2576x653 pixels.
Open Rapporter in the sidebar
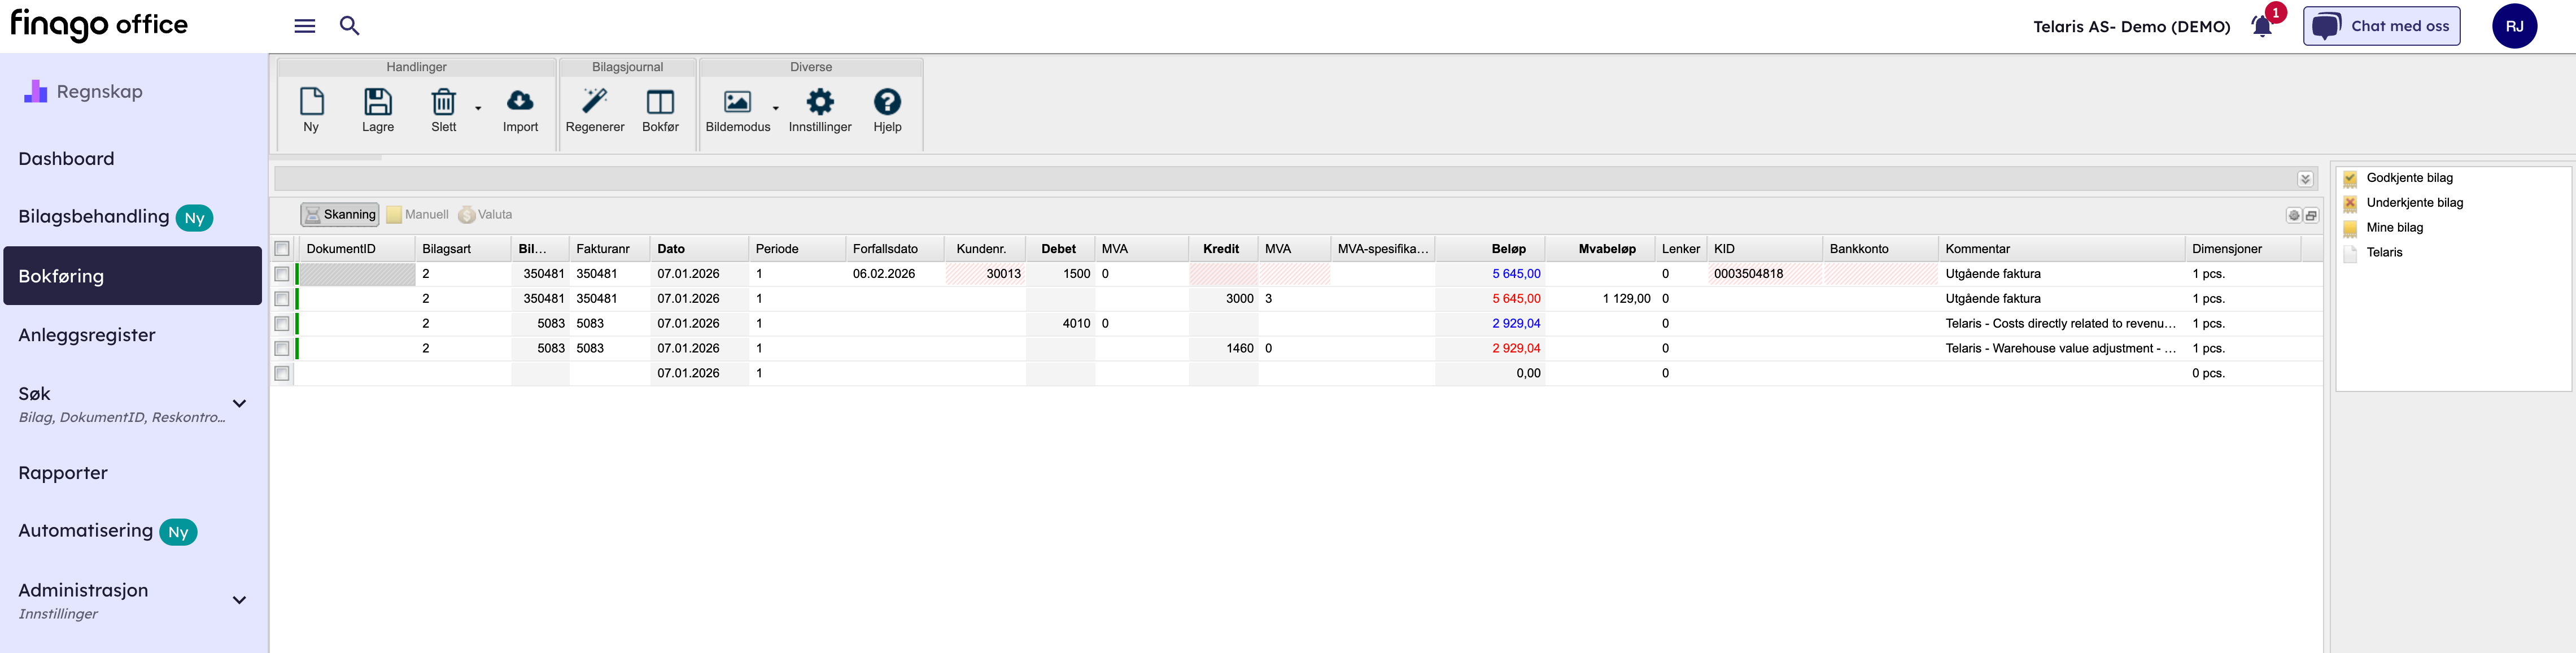(x=63, y=473)
